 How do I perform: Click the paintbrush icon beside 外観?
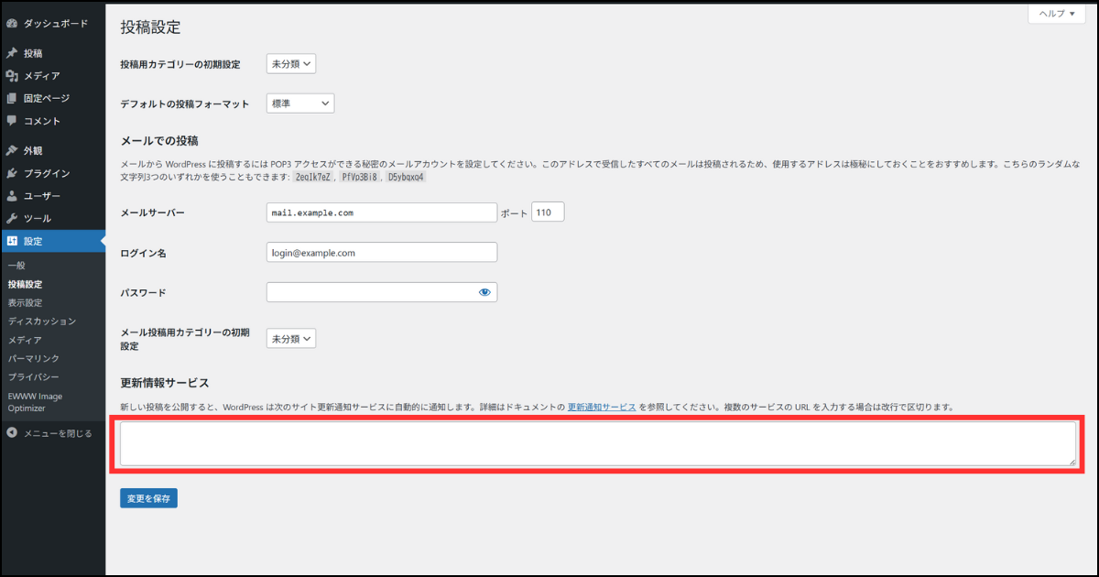point(12,150)
